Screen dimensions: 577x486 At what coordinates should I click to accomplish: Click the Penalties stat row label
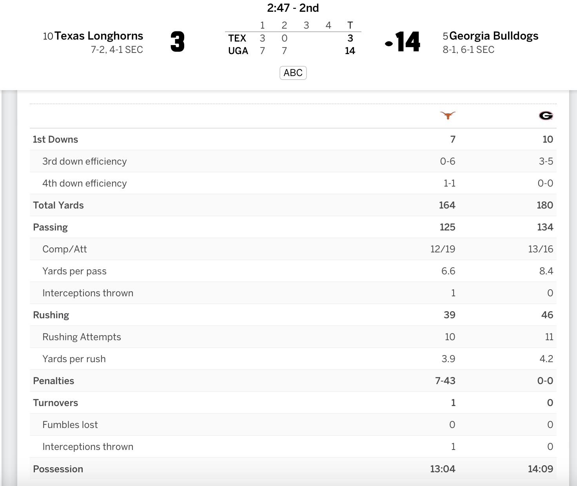click(x=54, y=381)
